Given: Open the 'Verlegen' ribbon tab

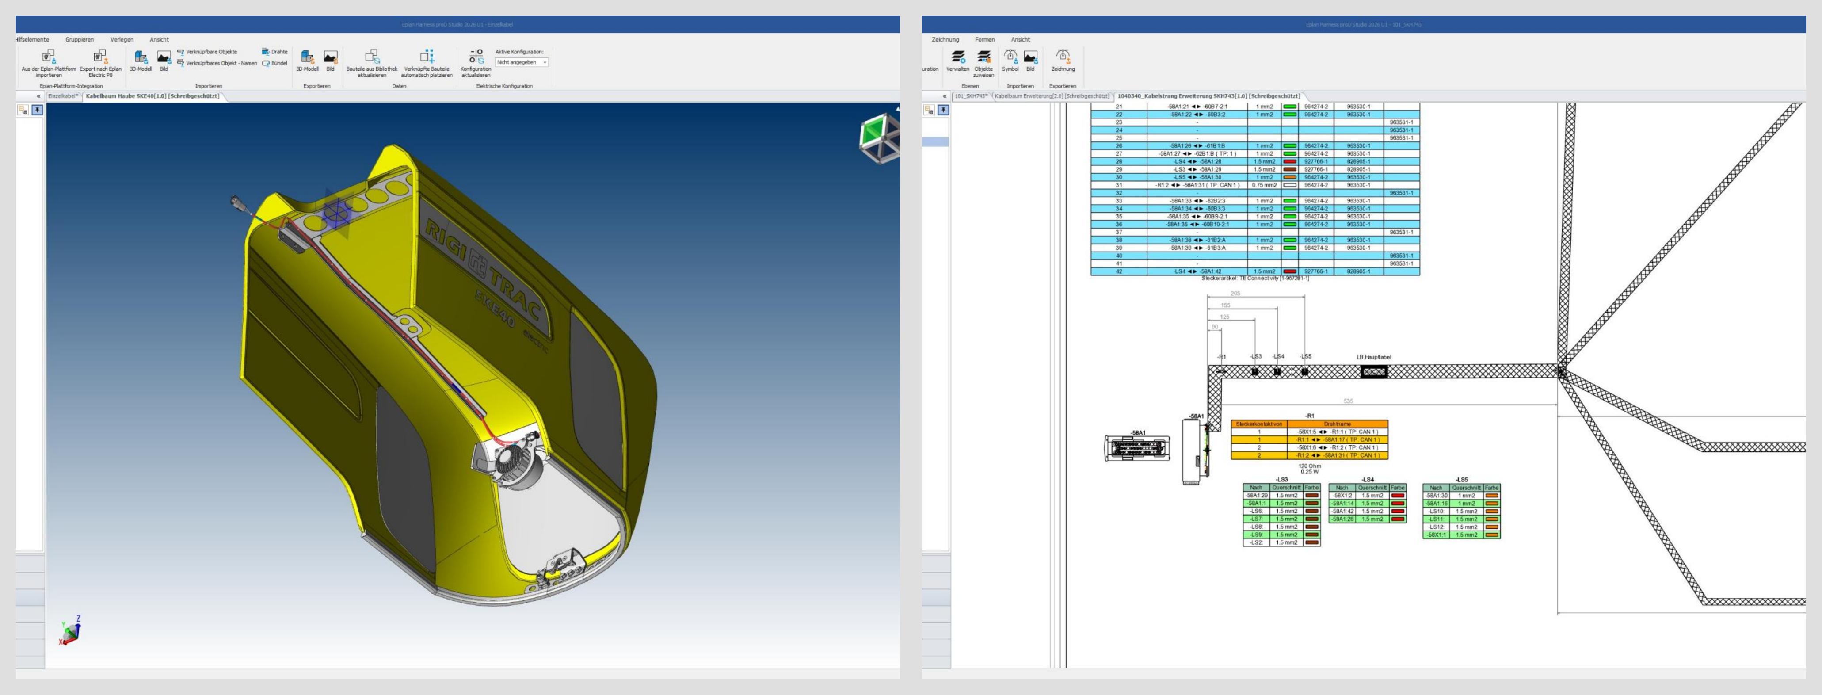Looking at the screenshot, I should click(x=122, y=40).
